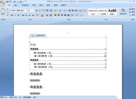Apply character shading A icon

point(47,15)
